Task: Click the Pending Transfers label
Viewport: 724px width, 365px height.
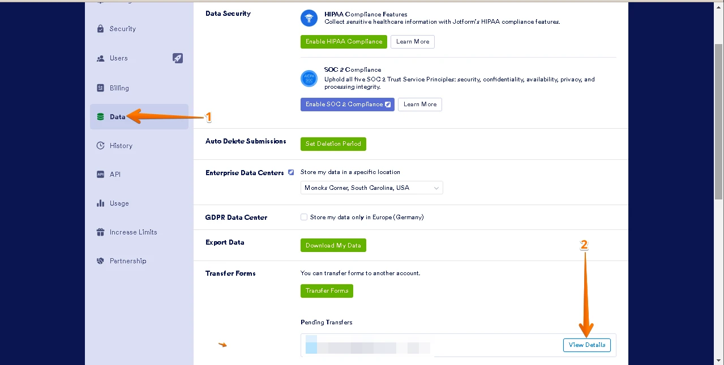Action: click(x=326, y=323)
